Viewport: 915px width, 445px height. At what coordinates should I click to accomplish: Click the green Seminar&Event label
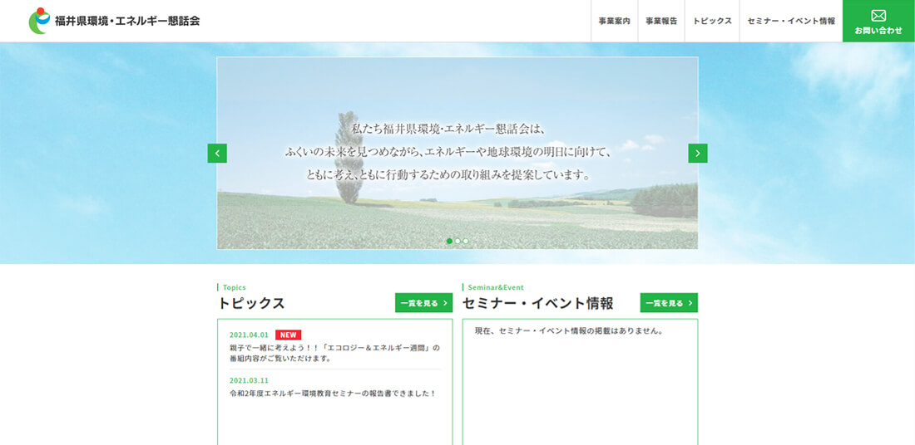click(496, 287)
